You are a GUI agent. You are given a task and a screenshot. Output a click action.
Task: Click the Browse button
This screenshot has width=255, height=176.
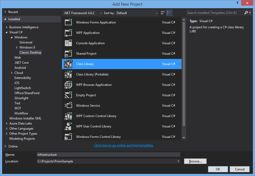click(195, 161)
